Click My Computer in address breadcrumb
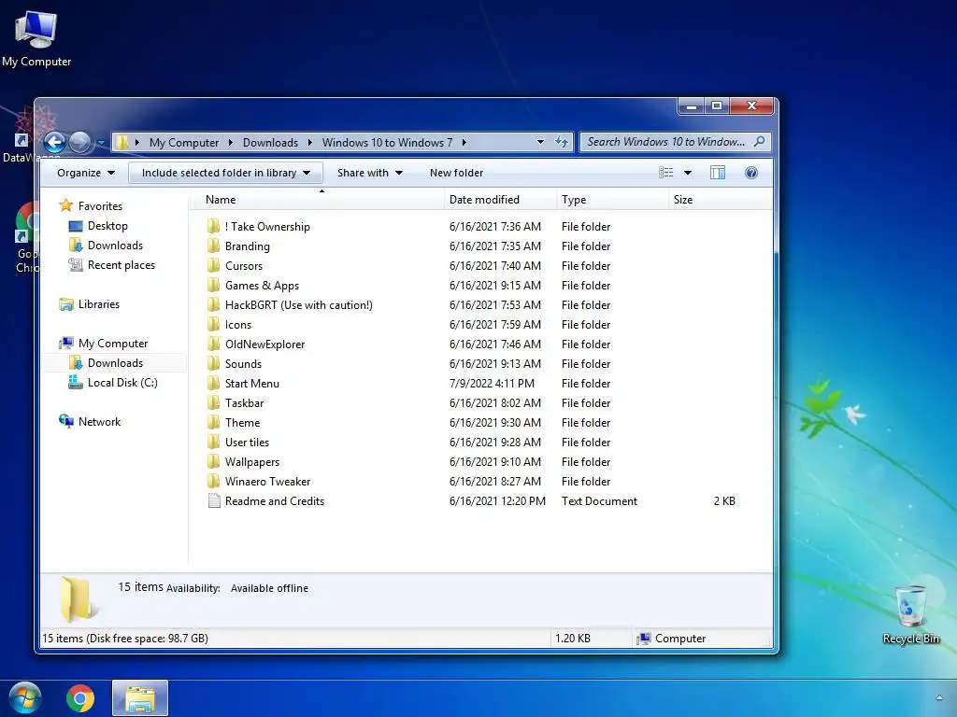The image size is (957, 717). point(184,142)
